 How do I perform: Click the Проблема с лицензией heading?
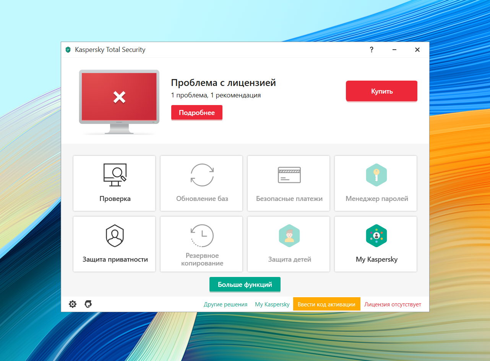coord(223,83)
